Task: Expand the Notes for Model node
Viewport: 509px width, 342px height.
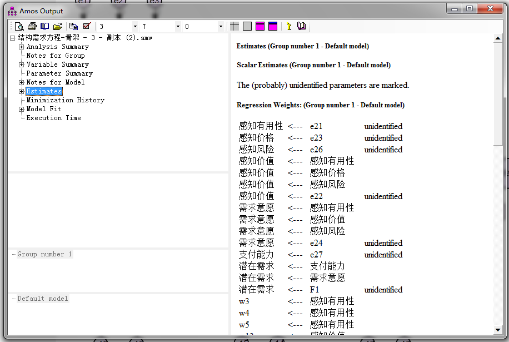Action: (22, 82)
